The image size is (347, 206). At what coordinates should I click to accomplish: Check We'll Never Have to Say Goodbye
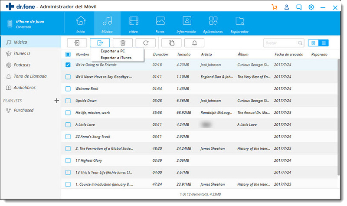pyautogui.click(x=68, y=77)
